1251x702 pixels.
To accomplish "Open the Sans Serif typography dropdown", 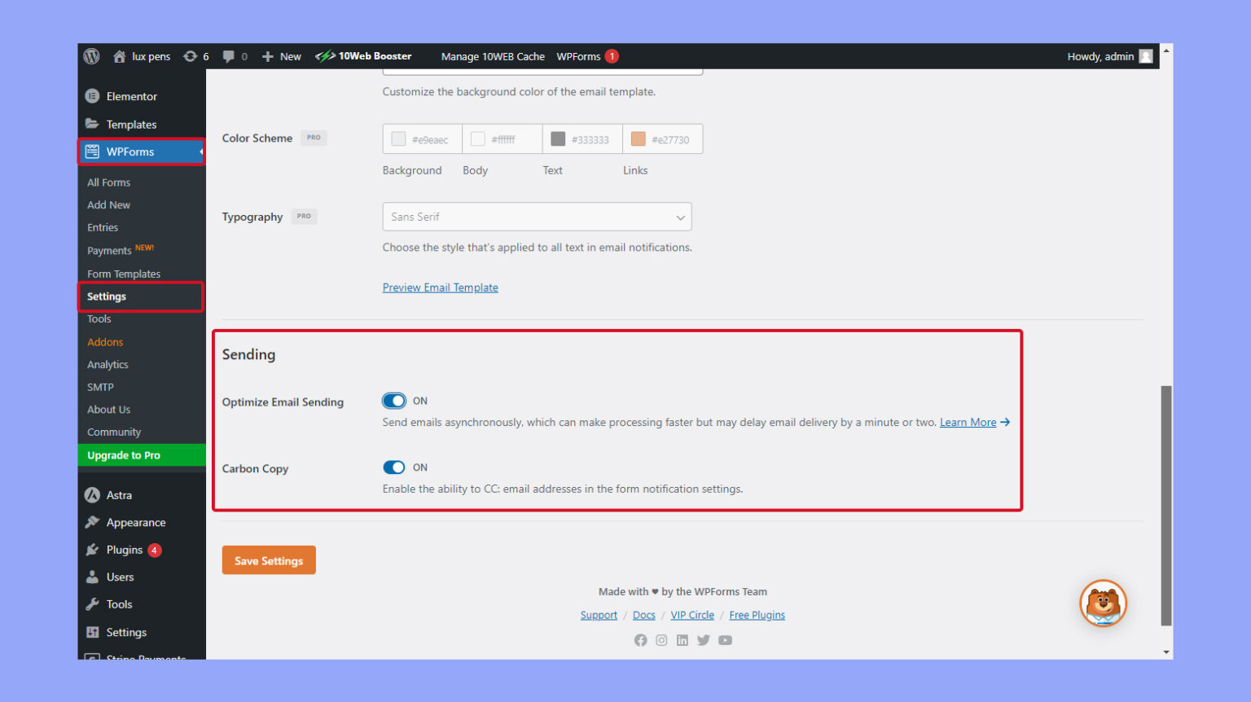I will coord(536,217).
